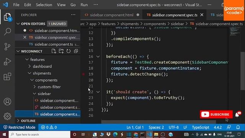Open the Source Control view

tap(7, 46)
